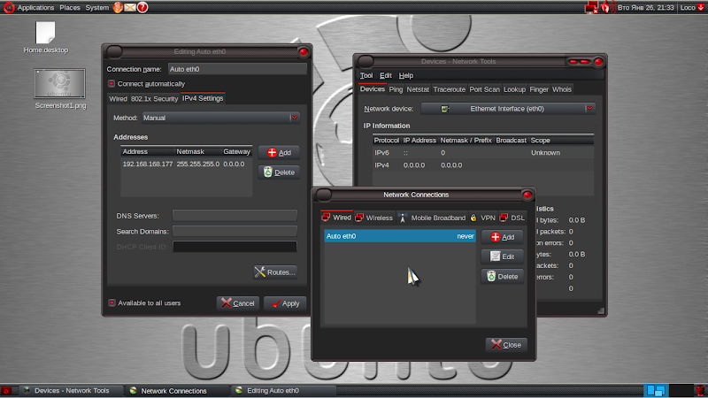Click the Search Domains input field
The height and width of the screenshot is (398, 708).
tap(235, 231)
